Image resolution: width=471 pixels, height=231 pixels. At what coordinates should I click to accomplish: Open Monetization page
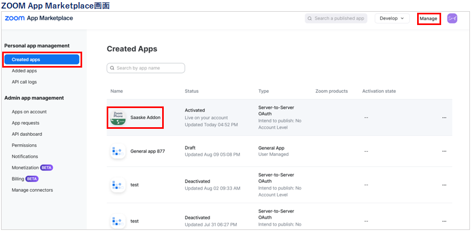coord(25,168)
